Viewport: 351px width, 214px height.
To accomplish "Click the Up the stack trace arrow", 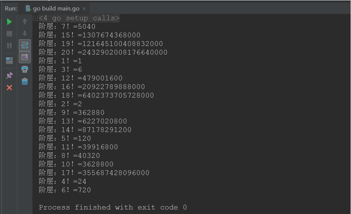I will tap(25, 21).
